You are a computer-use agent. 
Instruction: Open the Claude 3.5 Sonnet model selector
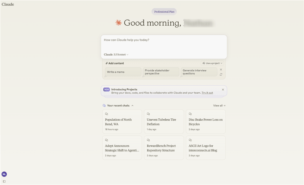pos(116,54)
